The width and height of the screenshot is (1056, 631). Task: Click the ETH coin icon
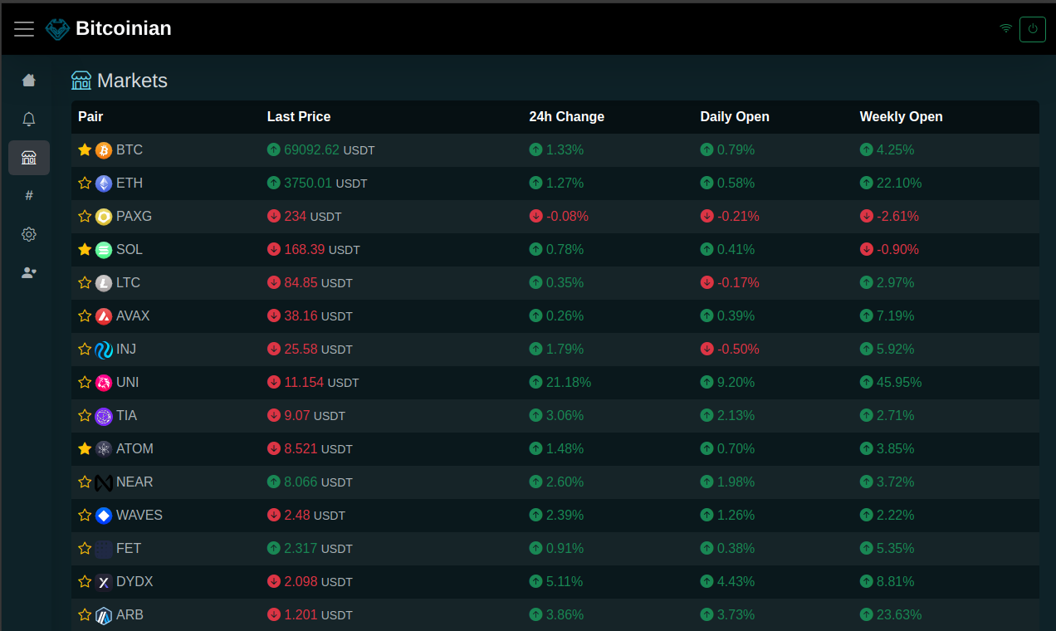tap(104, 183)
